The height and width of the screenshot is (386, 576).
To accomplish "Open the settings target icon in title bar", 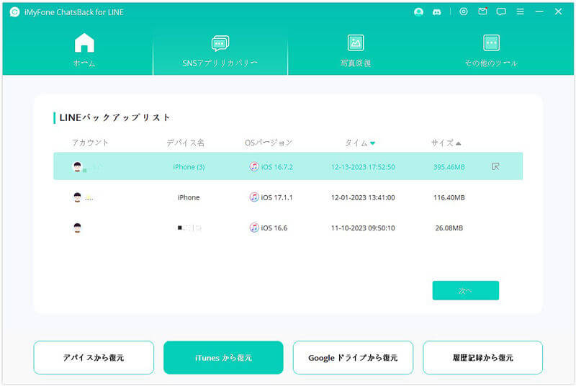I will [464, 12].
